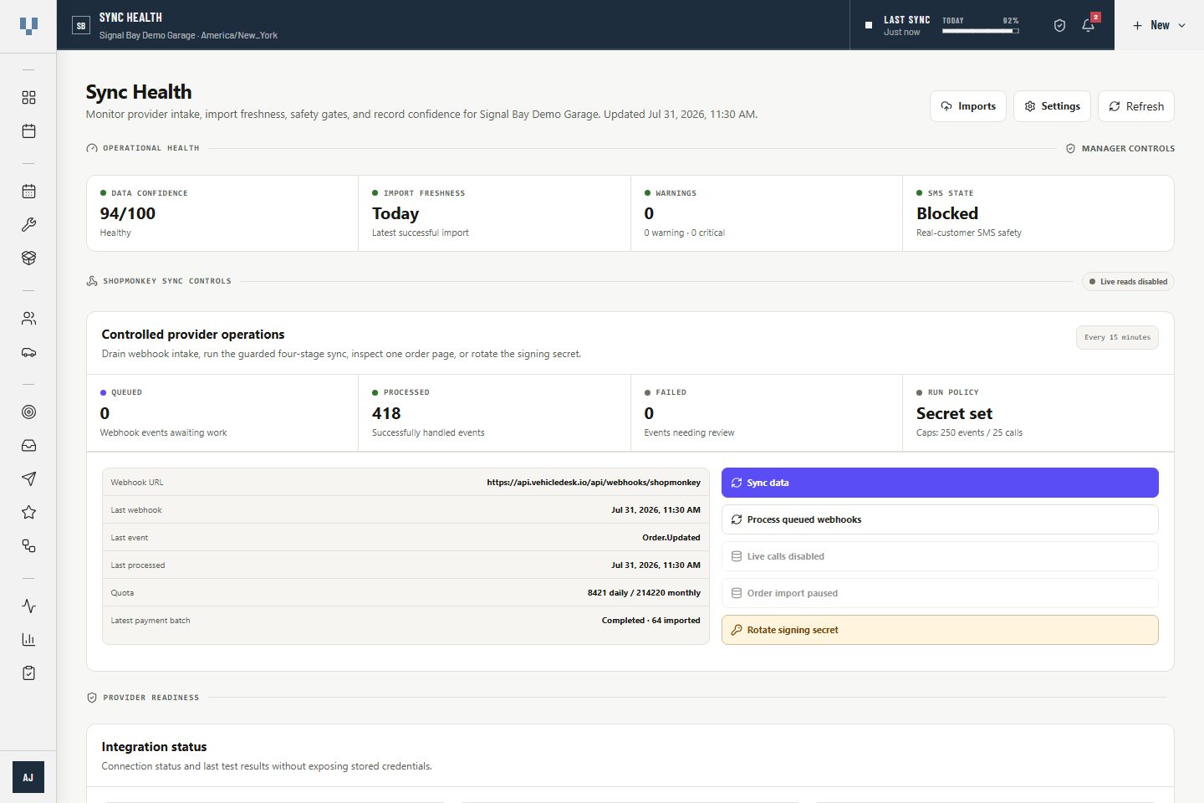Click the Manager Controls label

1120,149
